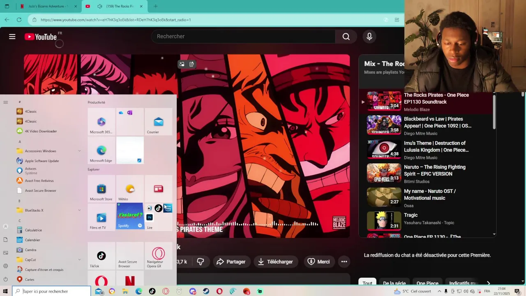Click the Windows taskbar search box
The width and height of the screenshot is (526, 296).
[51, 291]
